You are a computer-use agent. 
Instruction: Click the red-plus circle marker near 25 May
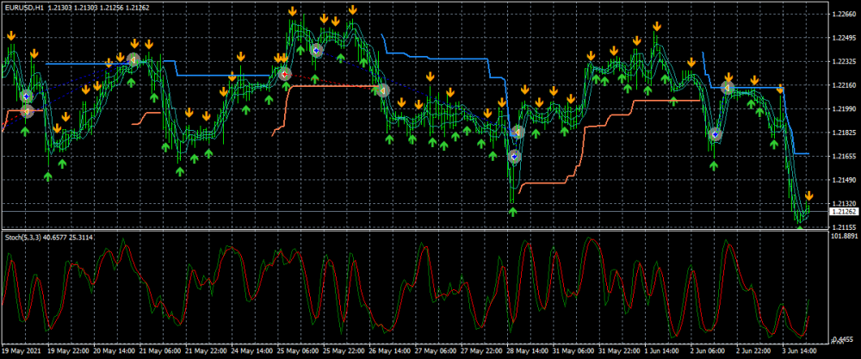click(285, 75)
